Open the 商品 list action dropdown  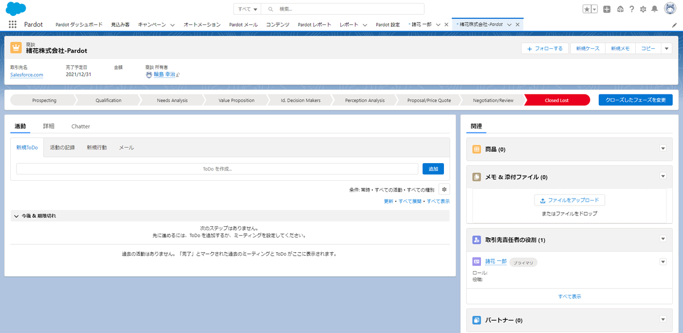click(x=663, y=148)
